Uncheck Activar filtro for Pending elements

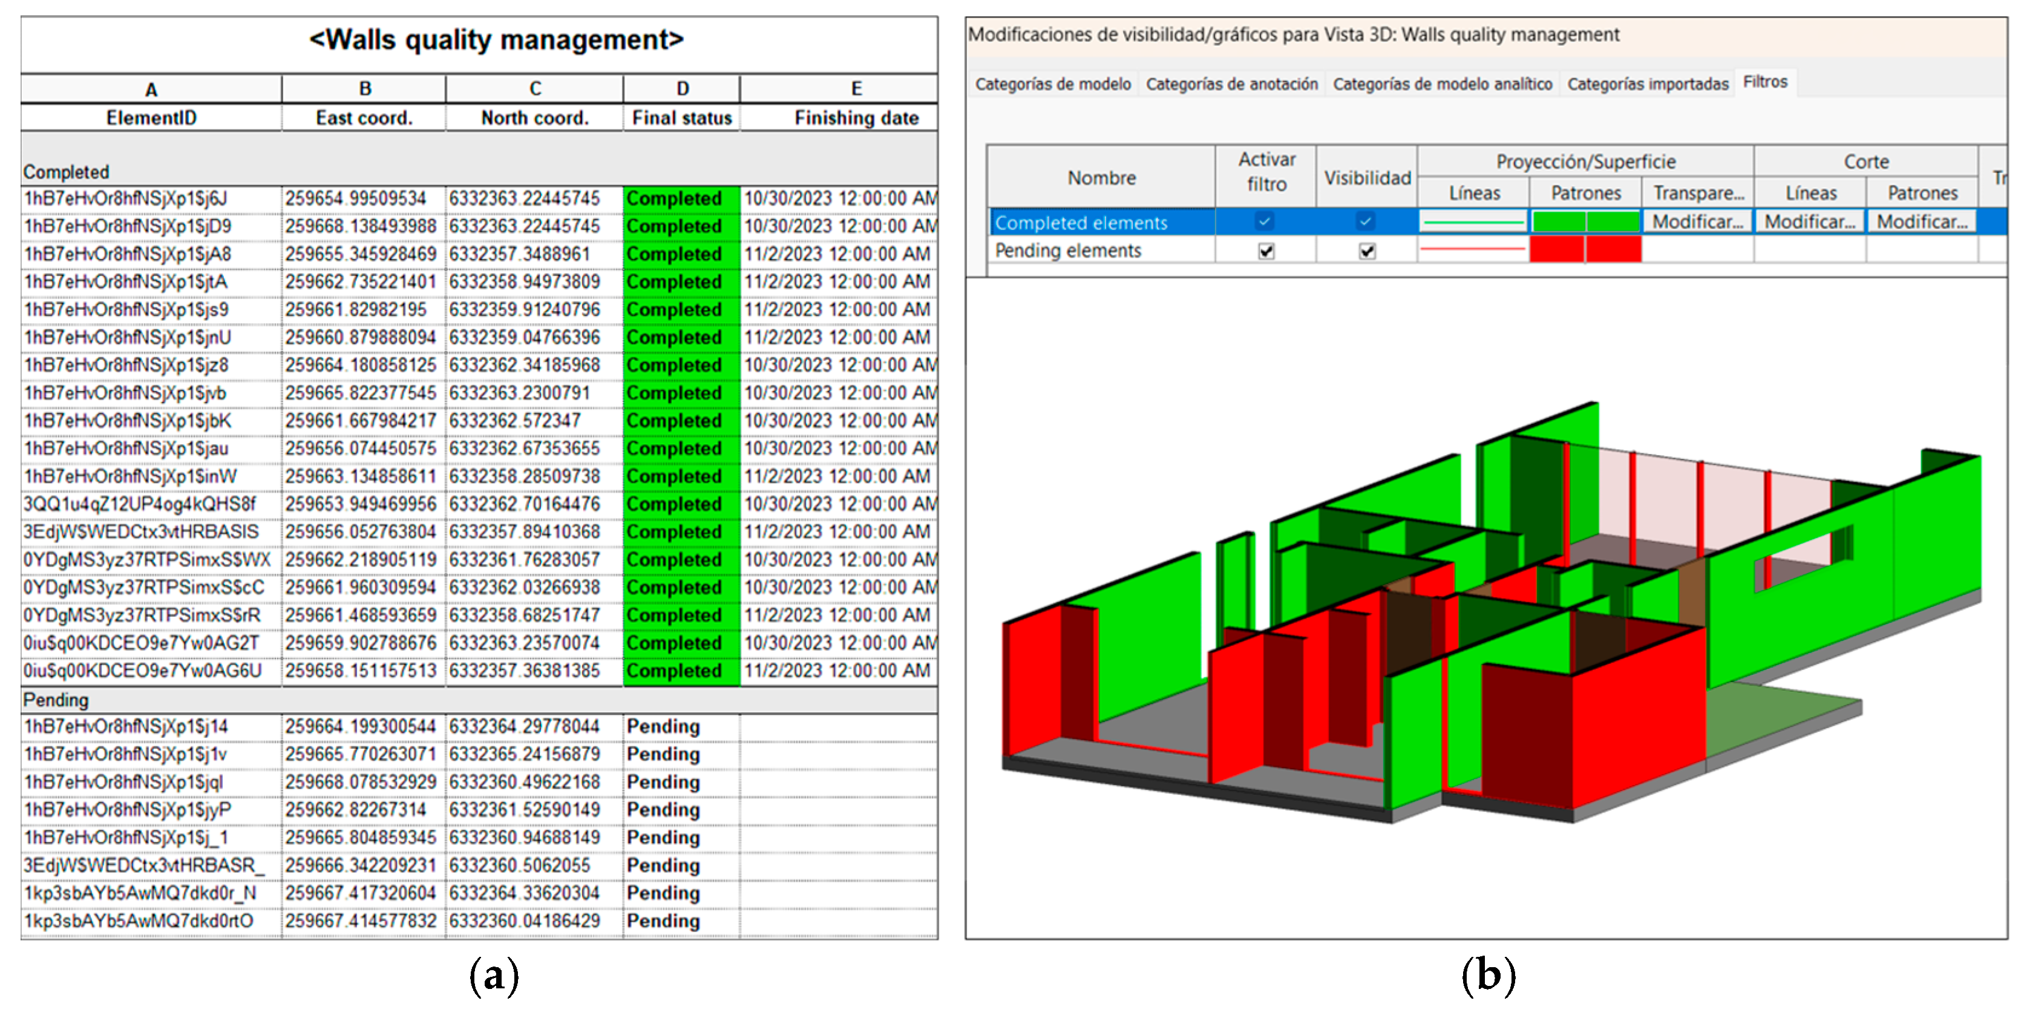click(1266, 251)
